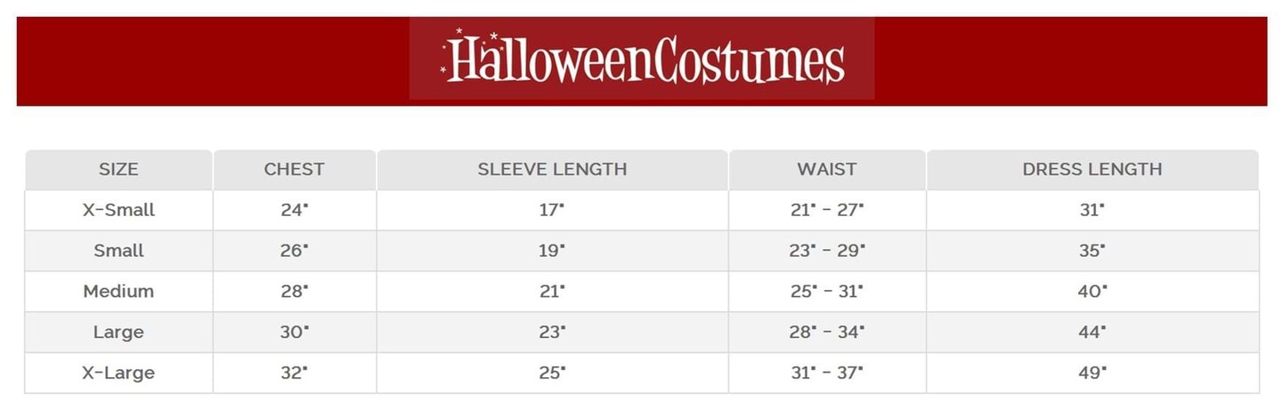The height and width of the screenshot is (418, 1282).
Task: Click the SIZE column header
Action: 118,169
